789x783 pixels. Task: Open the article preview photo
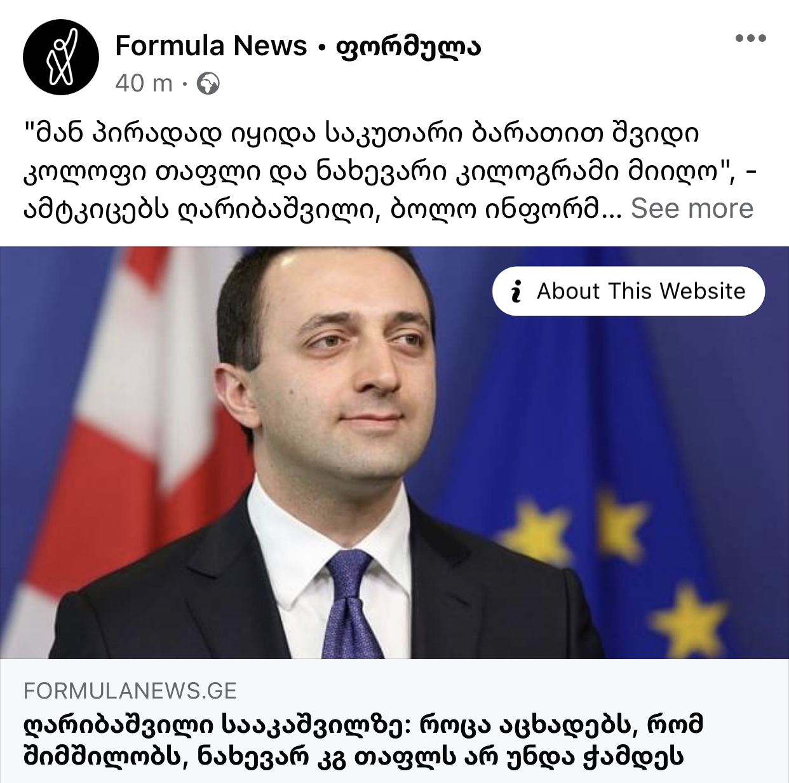(394, 452)
